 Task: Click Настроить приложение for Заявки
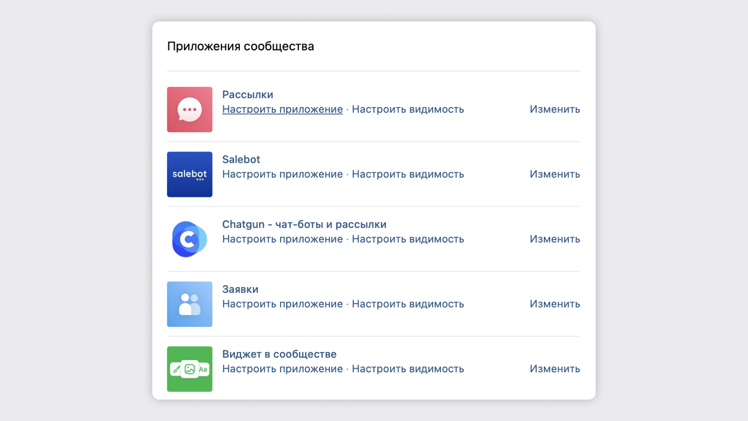(x=282, y=304)
